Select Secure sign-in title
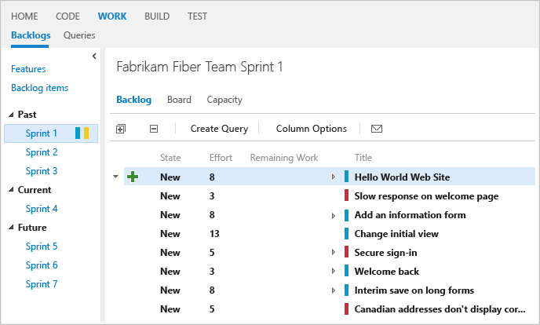 385,253
